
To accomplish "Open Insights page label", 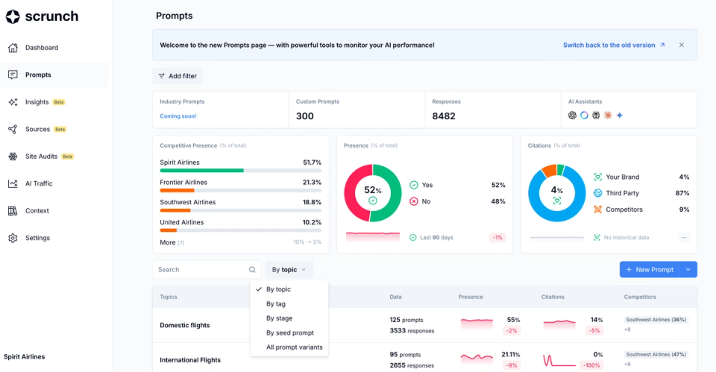I will click(x=37, y=102).
